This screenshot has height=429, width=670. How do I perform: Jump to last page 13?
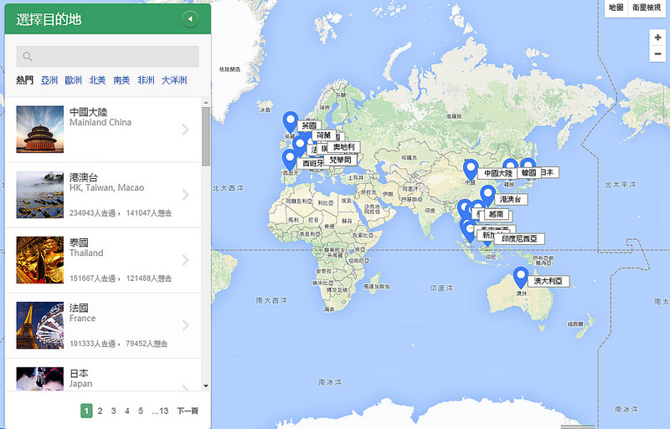pos(160,411)
